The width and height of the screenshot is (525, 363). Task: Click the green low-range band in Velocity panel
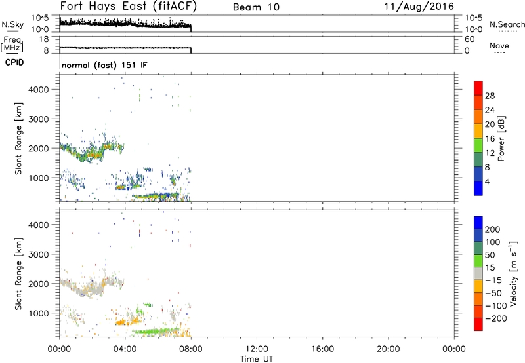(156, 332)
